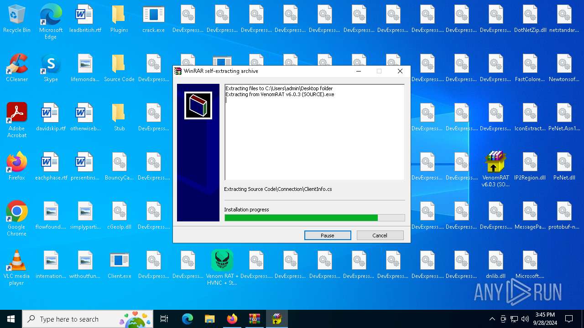This screenshot has height=328, width=584.
Task: Select the Microsoft Edge desktop shortcut
Action: coord(51,22)
